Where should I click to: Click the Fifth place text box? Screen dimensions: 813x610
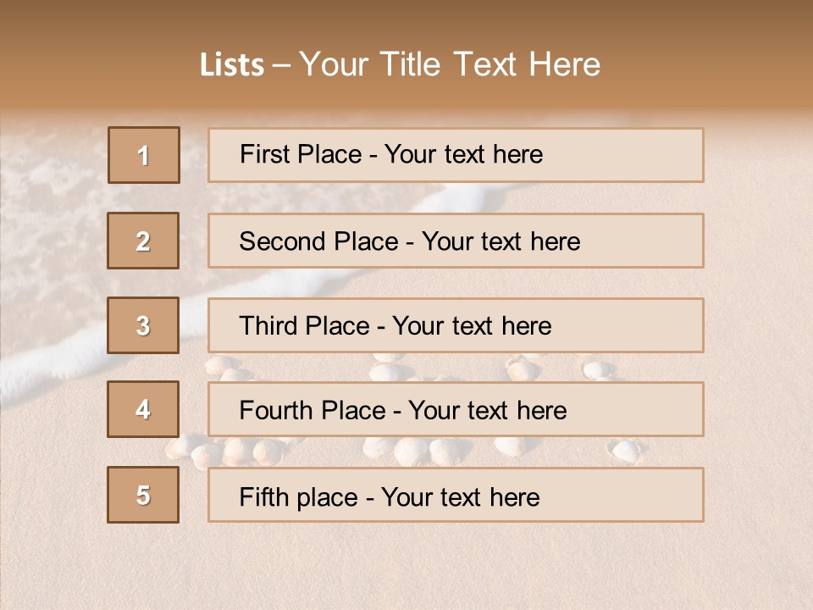click(x=456, y=494)
